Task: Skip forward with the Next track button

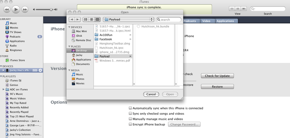Action: pos(25,9)
